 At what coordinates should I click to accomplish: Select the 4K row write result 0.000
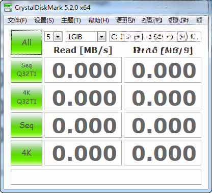[x=163, y=153]
